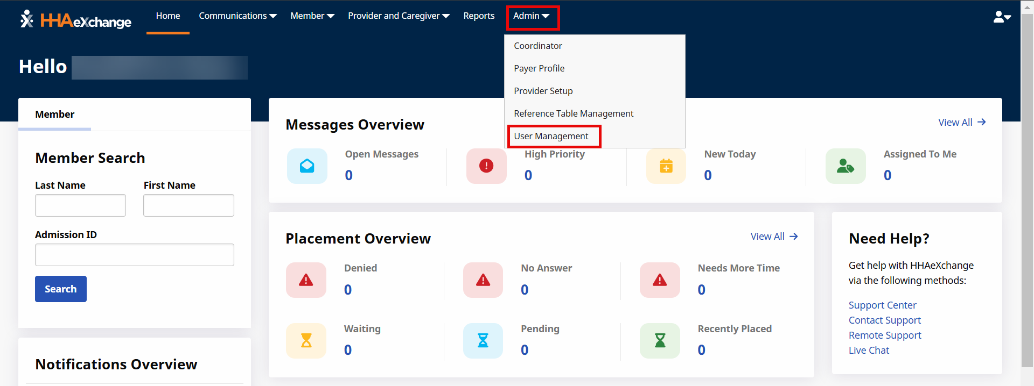Open the Support Center link
The height and width of the screenshot is (386, 1034).
click(882, 305)
